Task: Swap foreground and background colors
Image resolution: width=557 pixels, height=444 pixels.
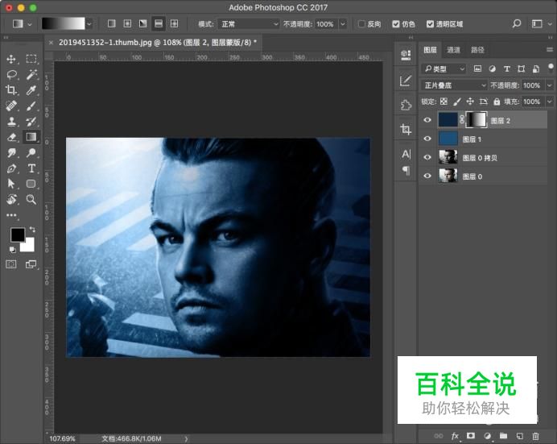Action: (32, 230)
